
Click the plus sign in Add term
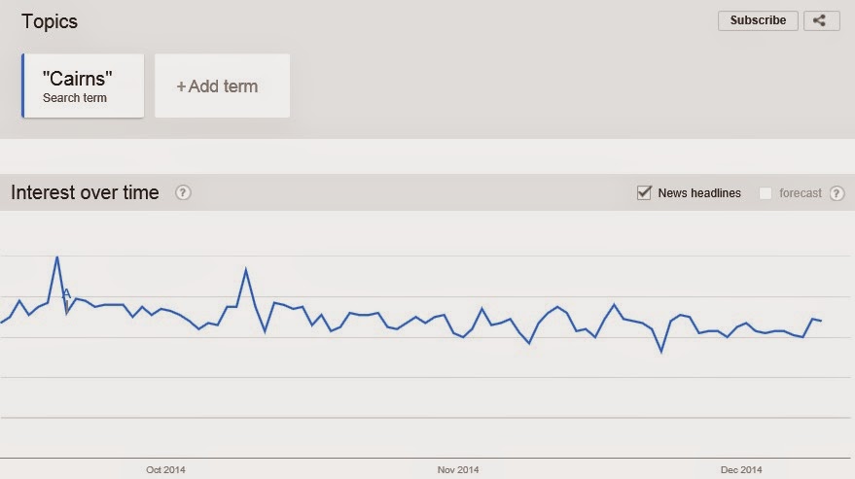coord(181,86)
